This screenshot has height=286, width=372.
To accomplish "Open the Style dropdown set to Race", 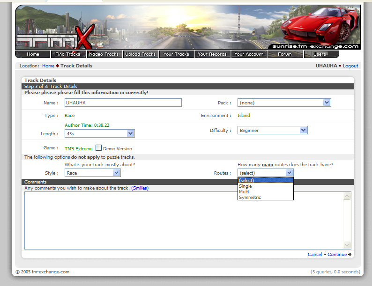I will pyautogui.click(x=92, y=173).
